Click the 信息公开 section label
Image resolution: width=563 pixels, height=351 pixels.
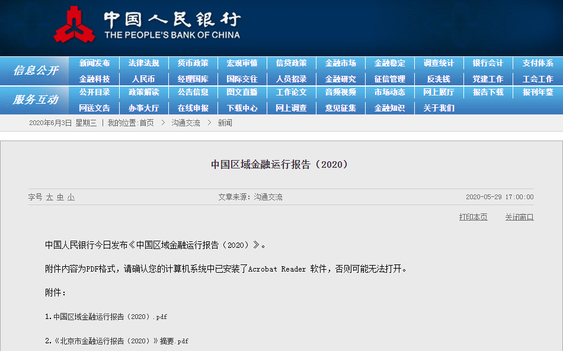click(x=36, y=71)
